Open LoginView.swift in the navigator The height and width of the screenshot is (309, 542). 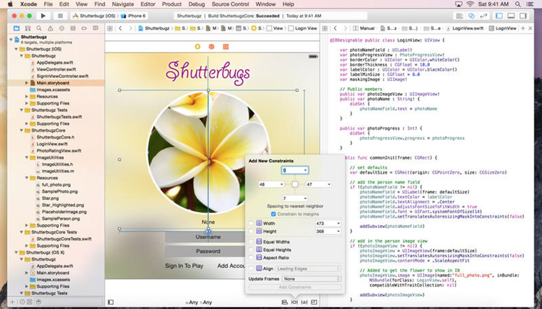[x=52, y=144]
